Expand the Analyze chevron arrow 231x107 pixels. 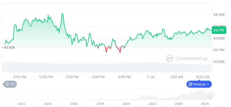[208, 84]
